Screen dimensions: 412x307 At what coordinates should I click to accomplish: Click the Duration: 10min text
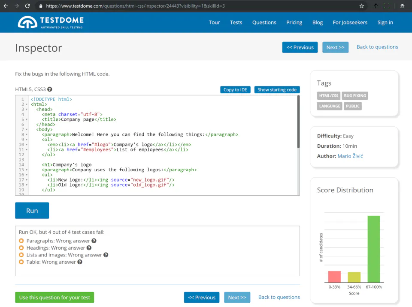(x=337, y=146)
